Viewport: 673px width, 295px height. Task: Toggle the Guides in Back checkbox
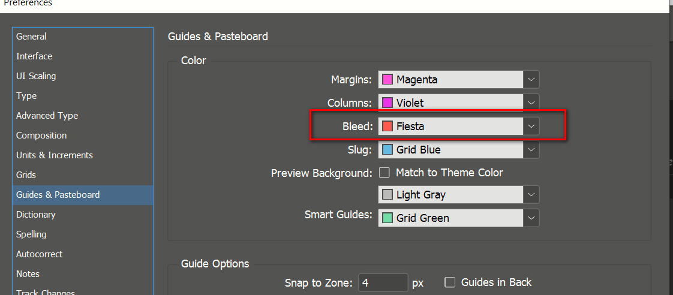[x=450, y=282]
